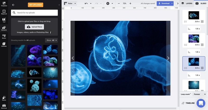Open the chat support bubble

coord(201,103)
